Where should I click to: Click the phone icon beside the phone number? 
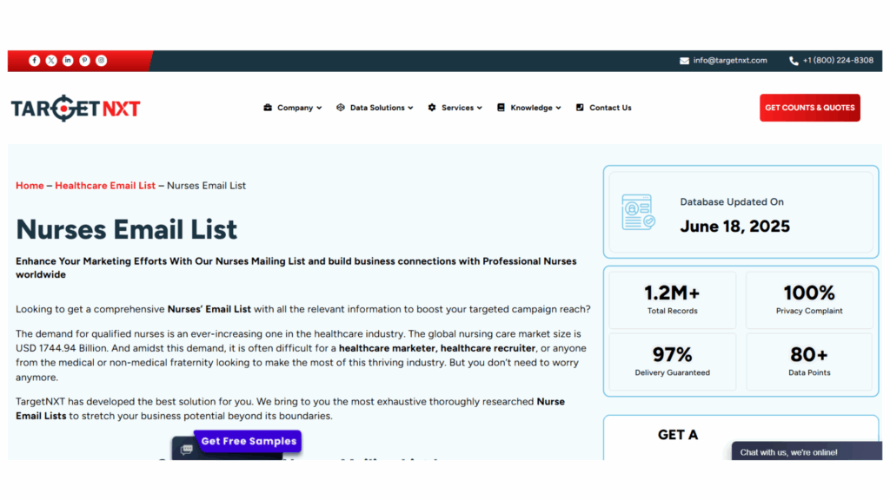pyautogui.click(x=794, y=61)
